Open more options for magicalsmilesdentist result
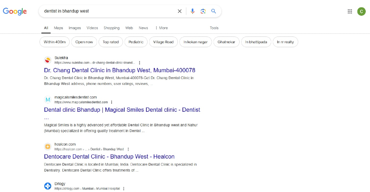This screenshot has width=370, height=192. tap(112, 102)
